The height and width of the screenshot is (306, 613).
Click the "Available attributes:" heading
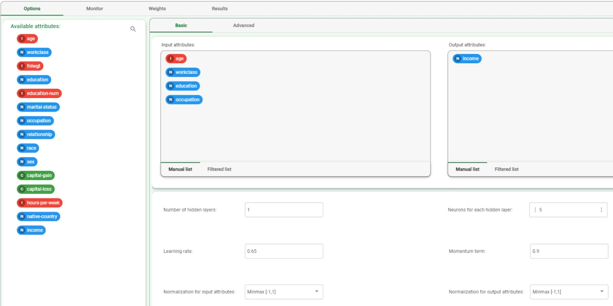click(x=35, y=26)
